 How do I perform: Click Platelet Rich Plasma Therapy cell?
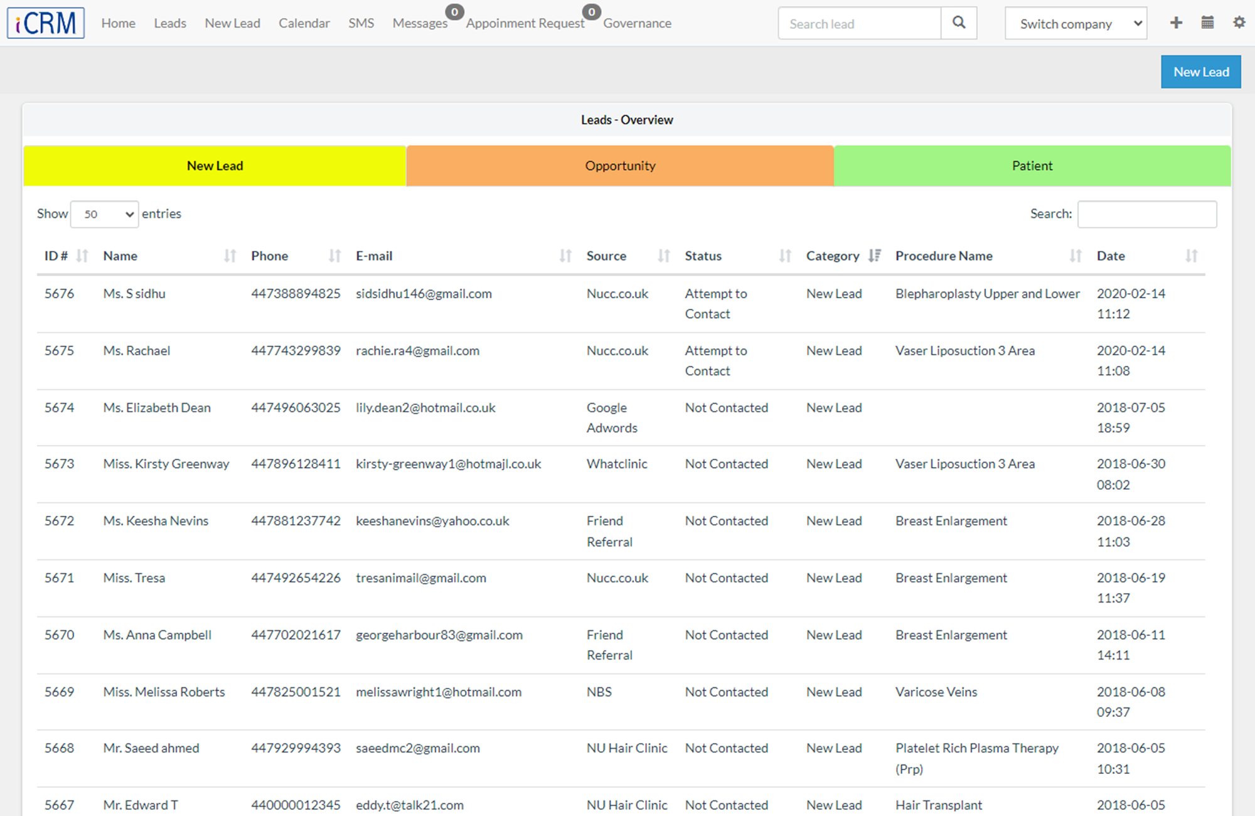[977, 758]
